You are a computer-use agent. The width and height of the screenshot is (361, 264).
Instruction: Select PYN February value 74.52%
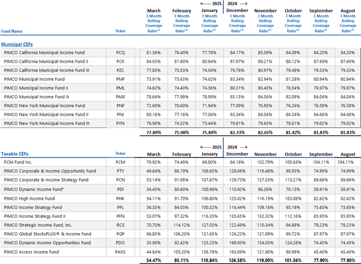pyautogui.click(x=182, y=124)
